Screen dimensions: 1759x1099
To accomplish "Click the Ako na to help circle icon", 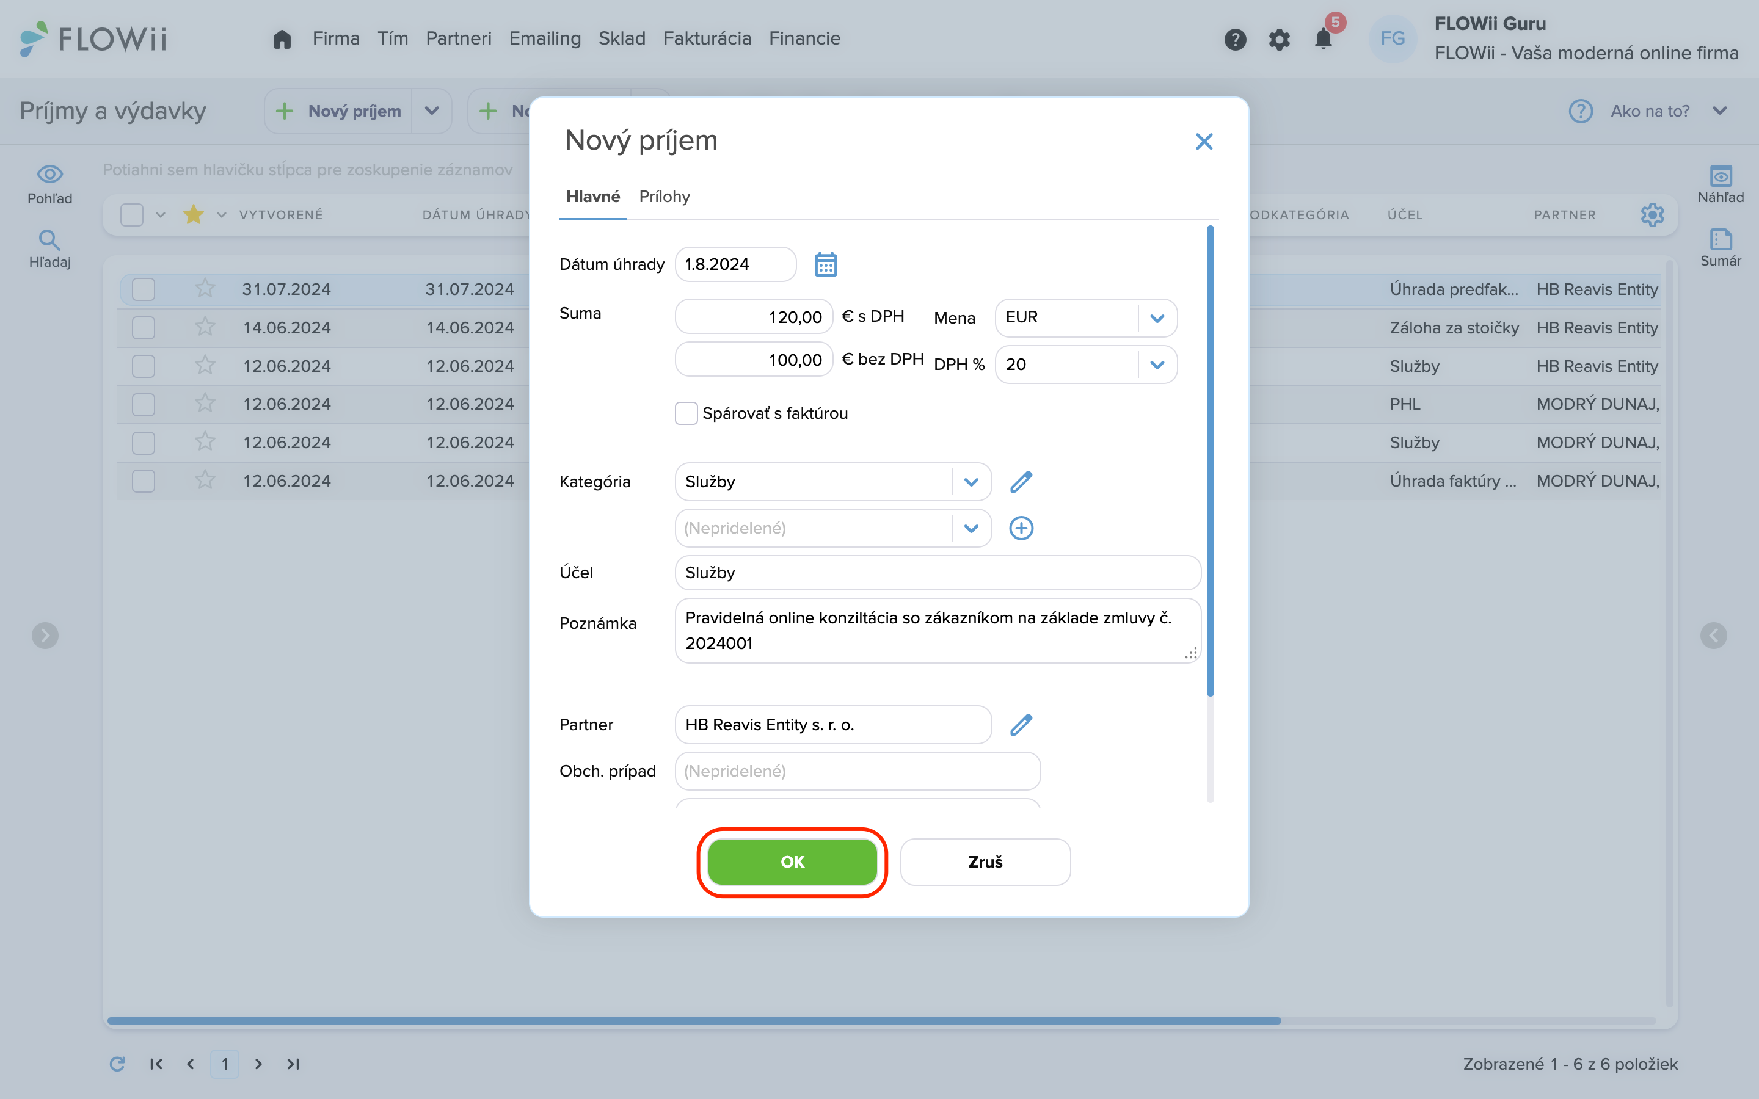I will 1580,111.
